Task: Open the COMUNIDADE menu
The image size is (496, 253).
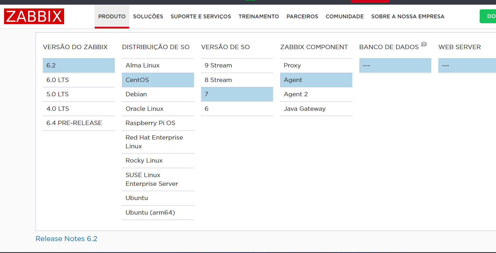Action: click(x=345, y=17)
